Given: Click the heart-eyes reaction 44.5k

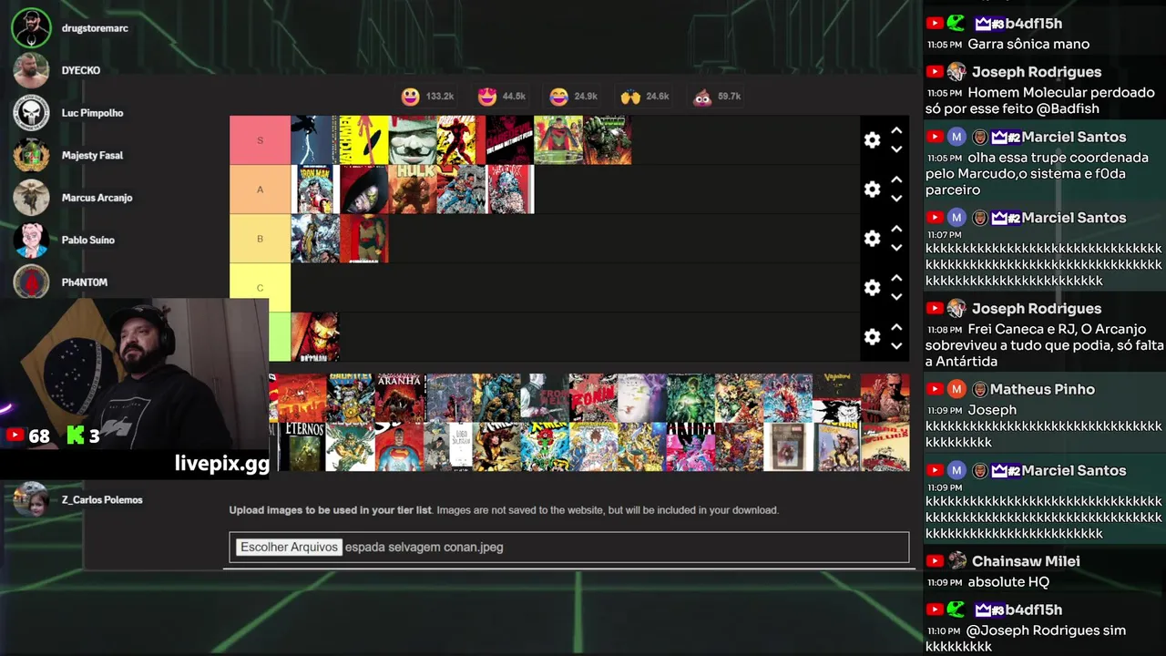Looking at the screenshot, I should (502, 97).
